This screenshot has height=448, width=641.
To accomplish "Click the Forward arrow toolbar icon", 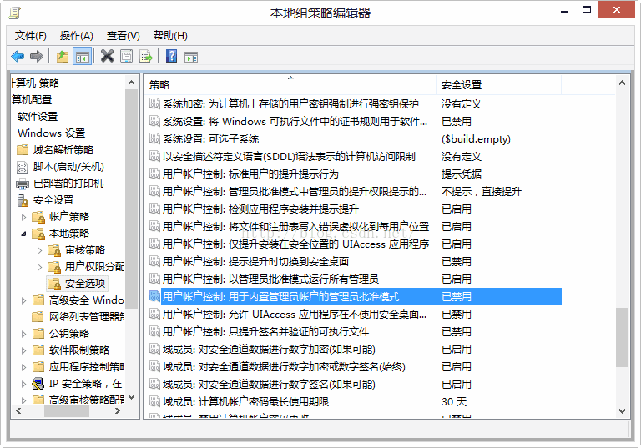I will (37, 56).
